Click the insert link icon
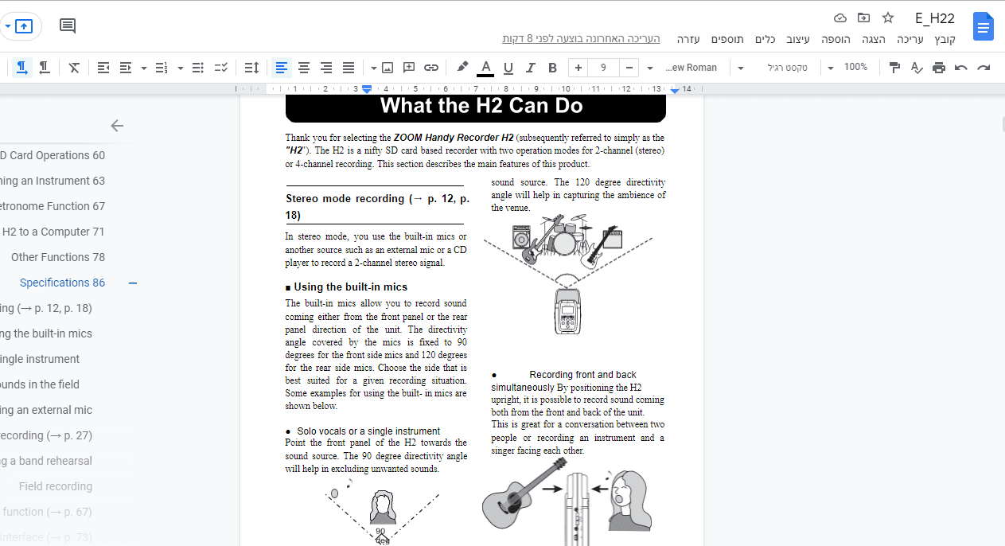Image resolution: width=1005 pixels, height=546 pixels. coord(431,68)
